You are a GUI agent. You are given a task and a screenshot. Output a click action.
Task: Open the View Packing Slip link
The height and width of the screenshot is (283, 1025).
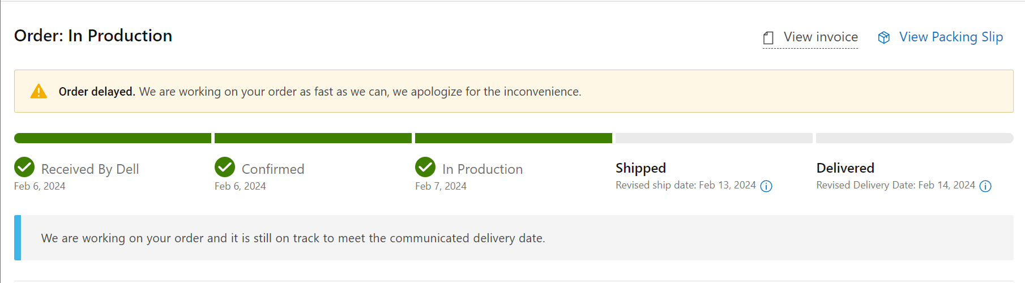point(951,37)
